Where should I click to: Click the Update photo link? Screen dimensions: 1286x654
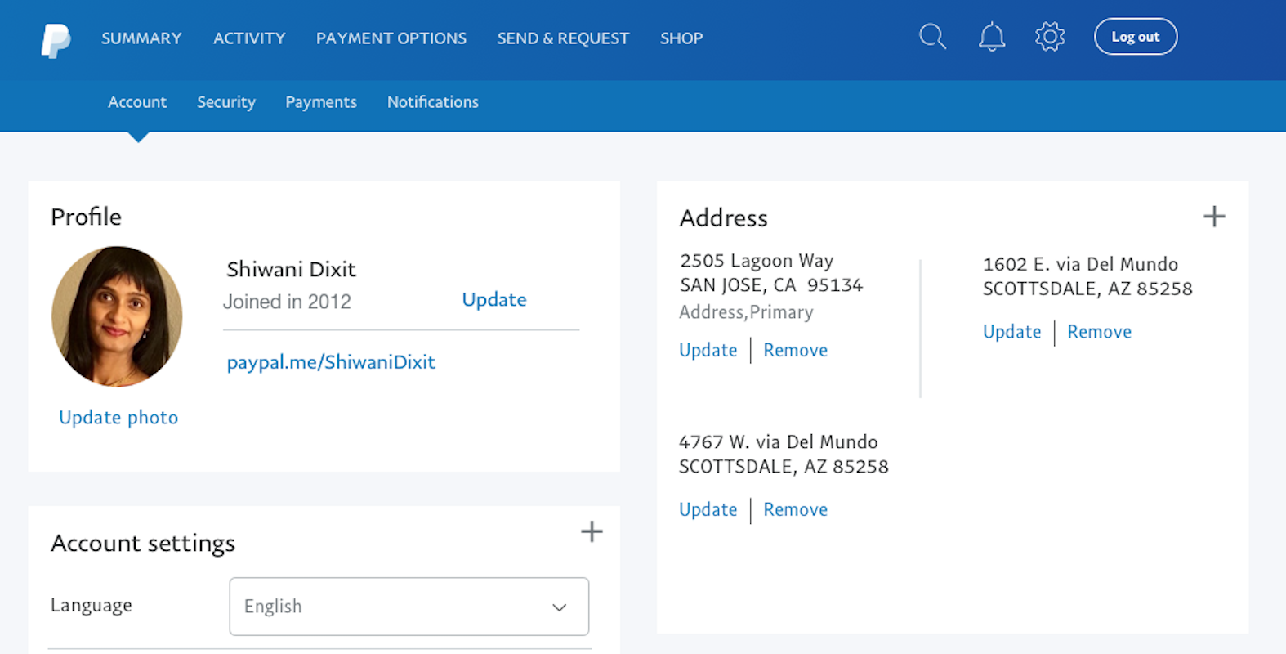click(118, 418)
